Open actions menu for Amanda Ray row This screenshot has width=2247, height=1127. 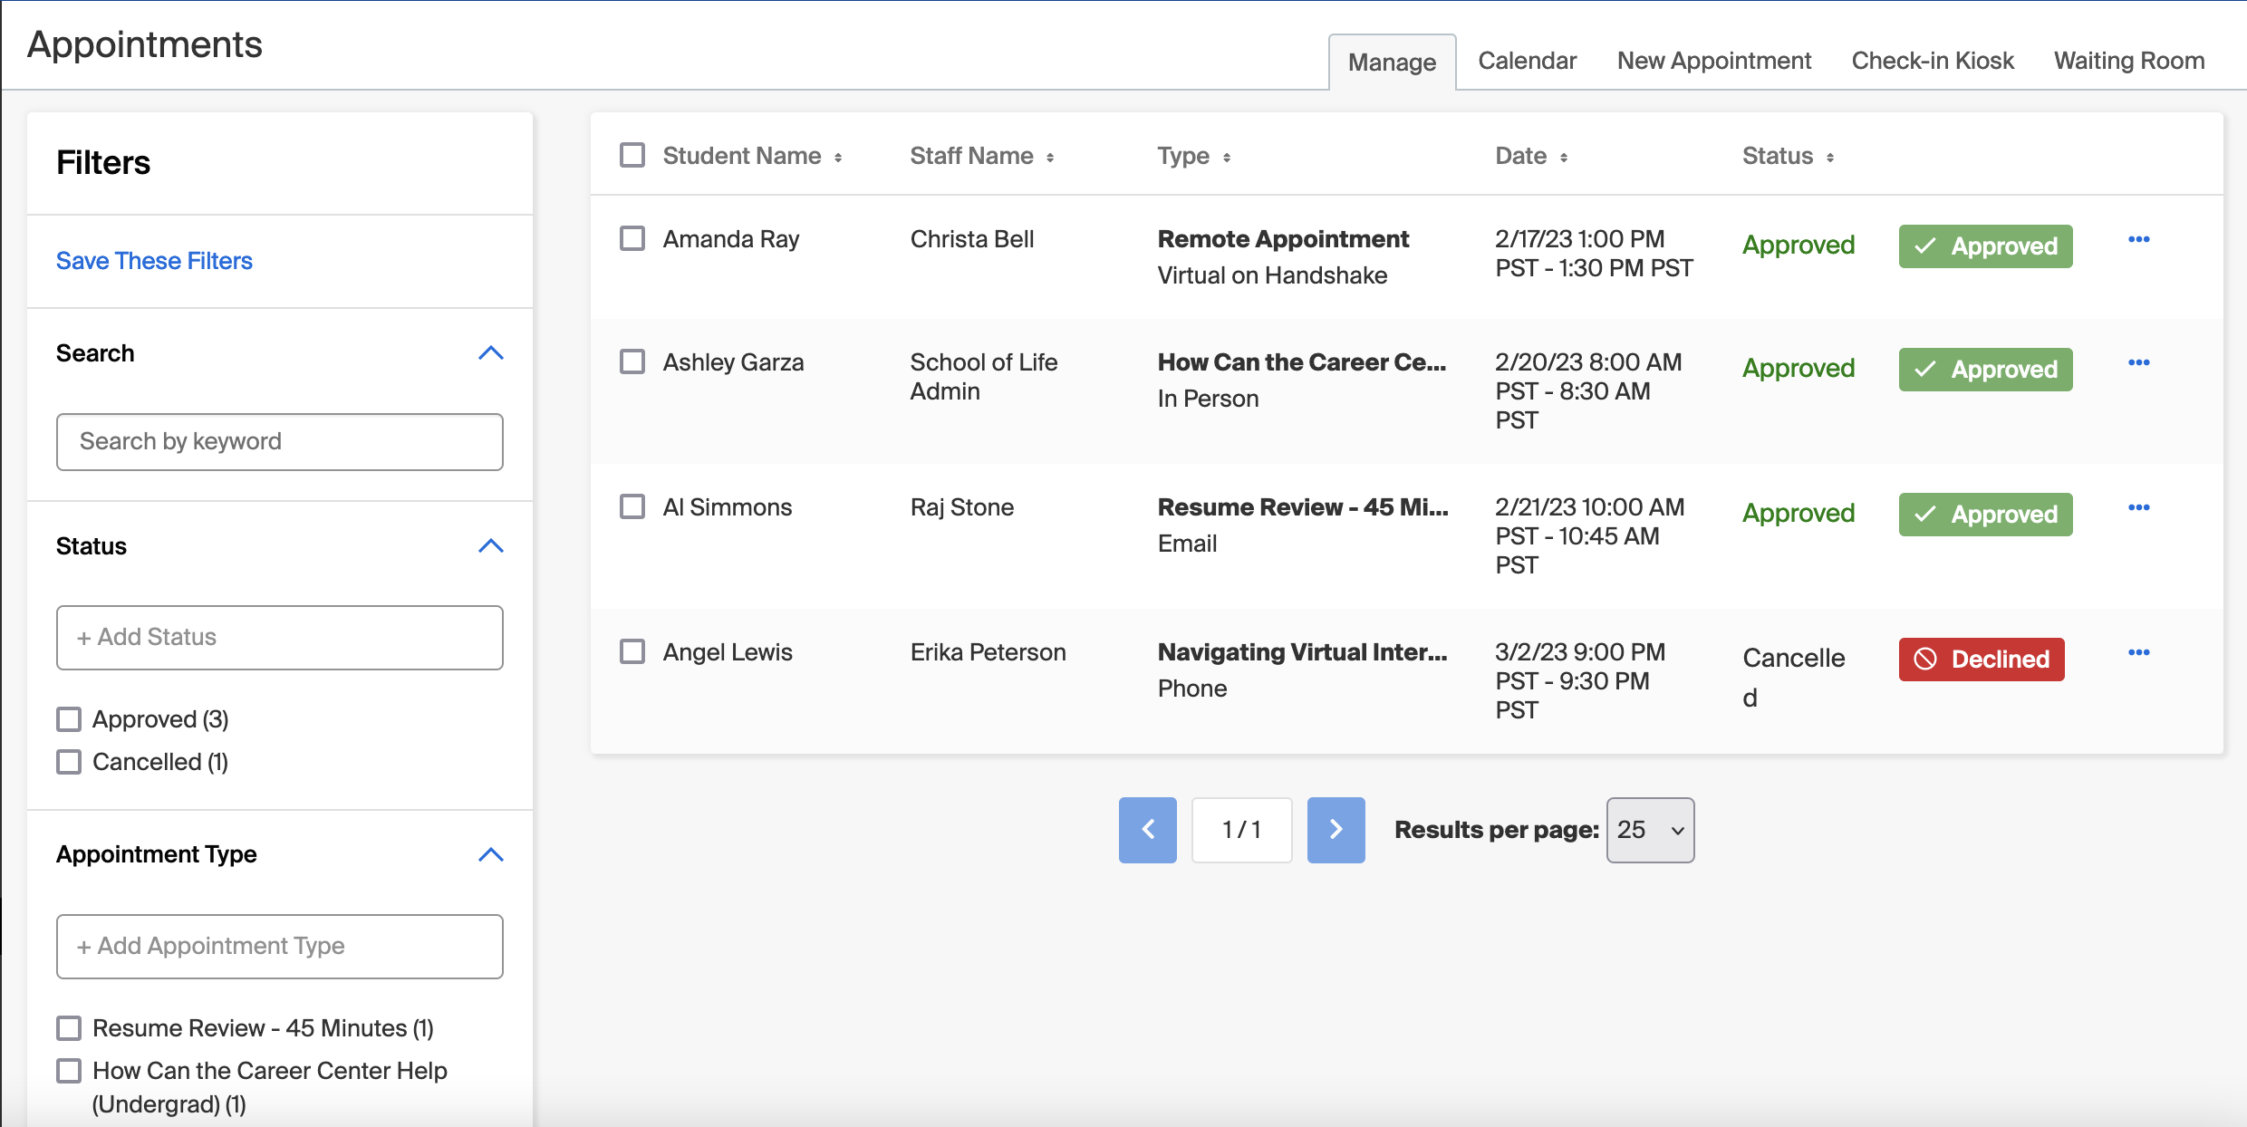pyautogui.click(x=2138, y=239)
